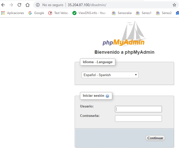Click the browser forward arrow
Screen dimensions: 179x152
(x=11, y=5)
